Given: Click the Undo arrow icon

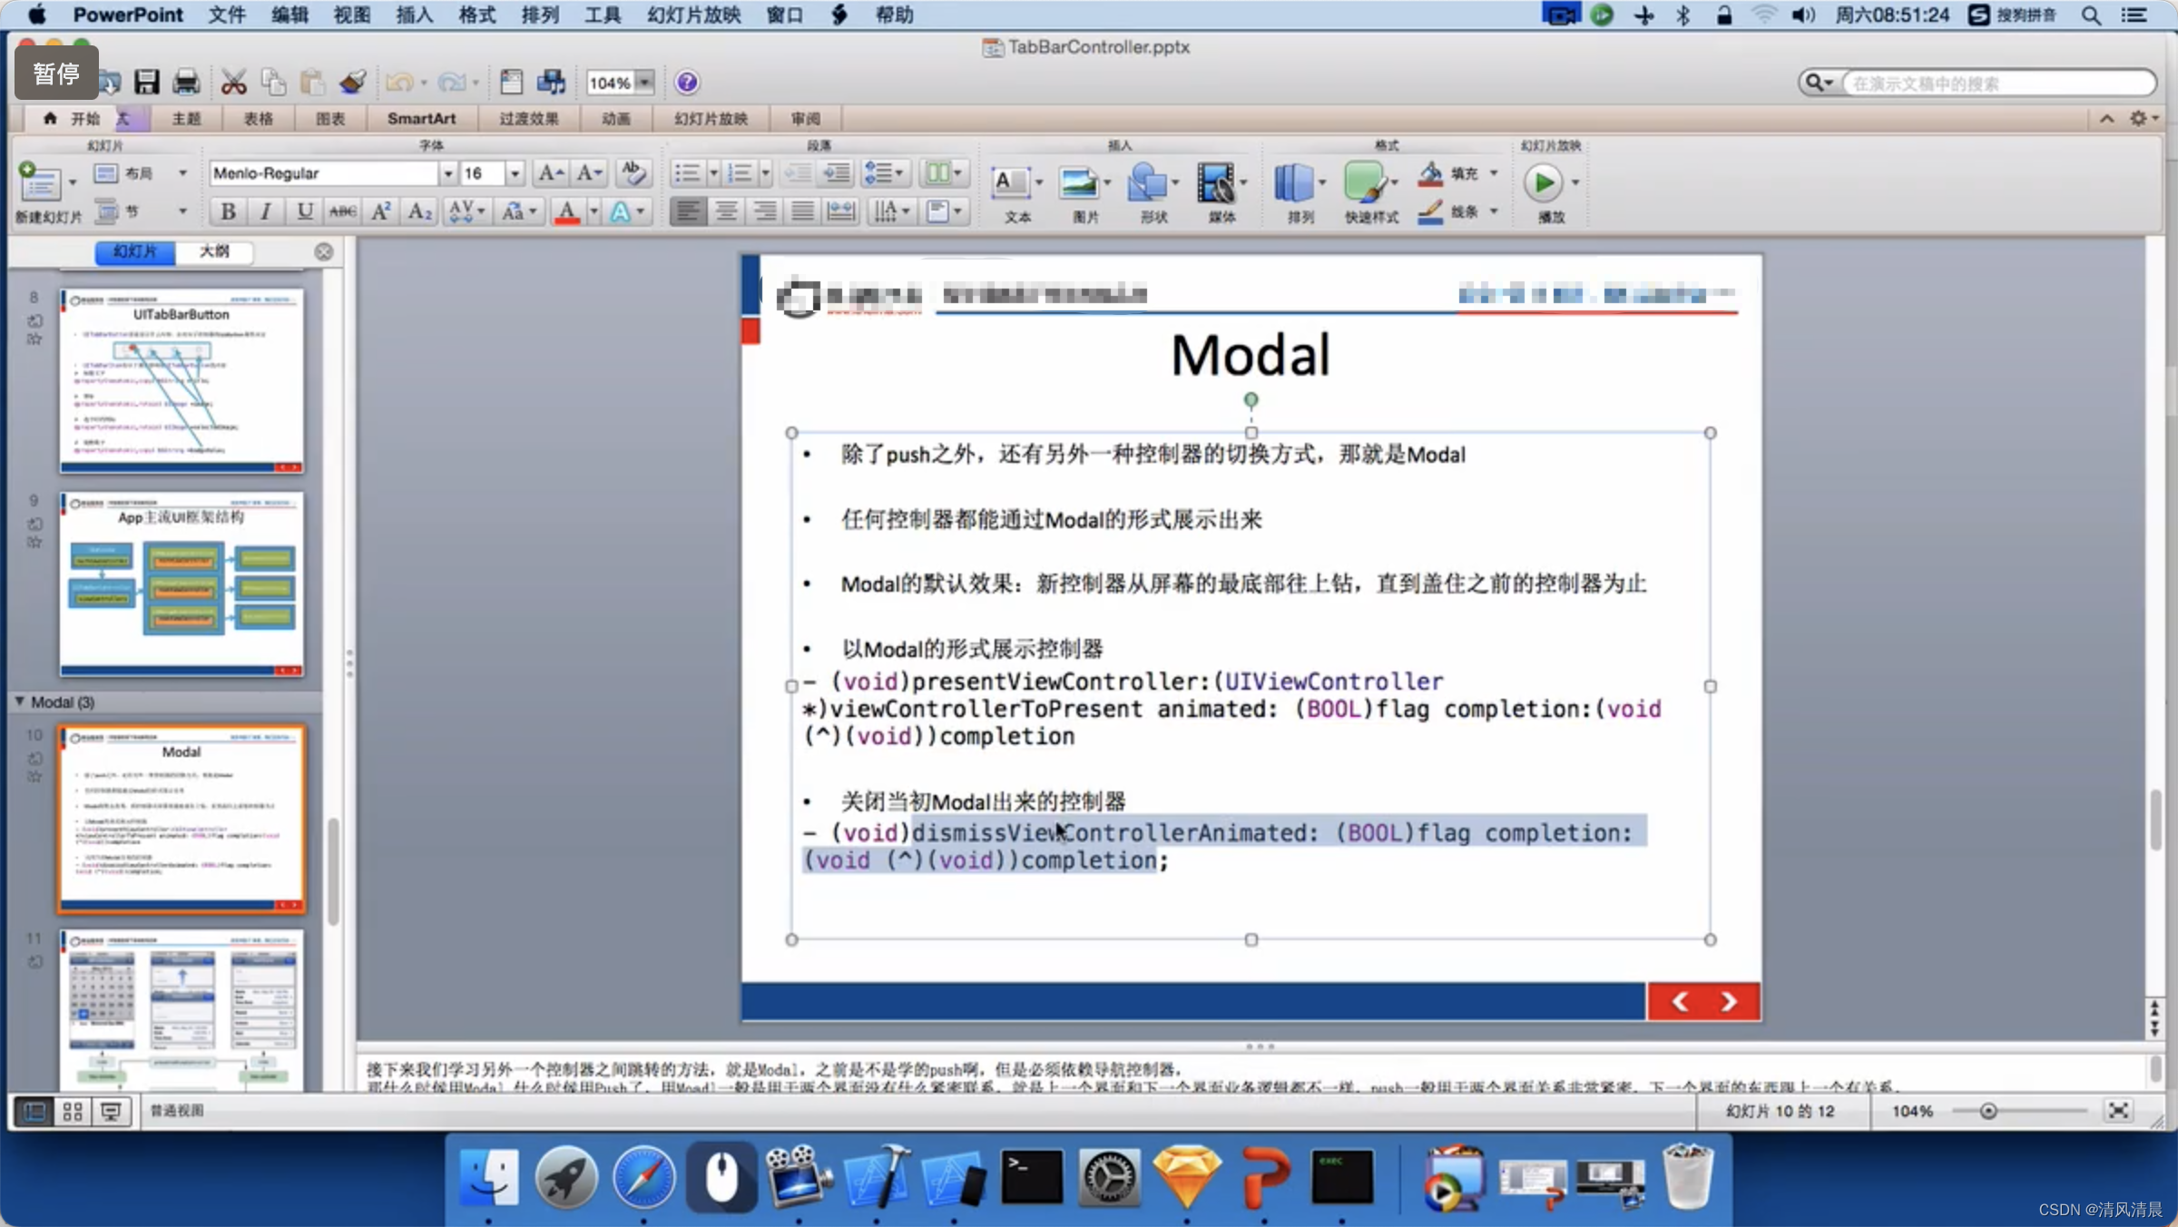Looking at the screenshot, I should click(x=399, y=83).
